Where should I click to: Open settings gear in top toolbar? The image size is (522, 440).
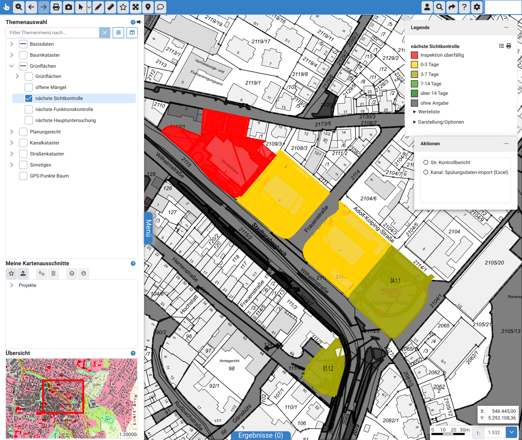(x=477, y=7)
